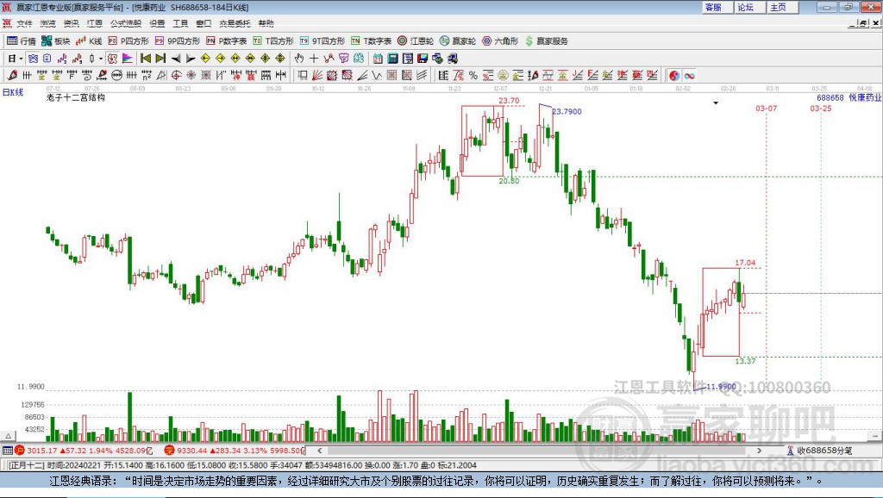
Task: Click the save floppy disk icon
Action: pyautogui.click(x=423, y=59)
